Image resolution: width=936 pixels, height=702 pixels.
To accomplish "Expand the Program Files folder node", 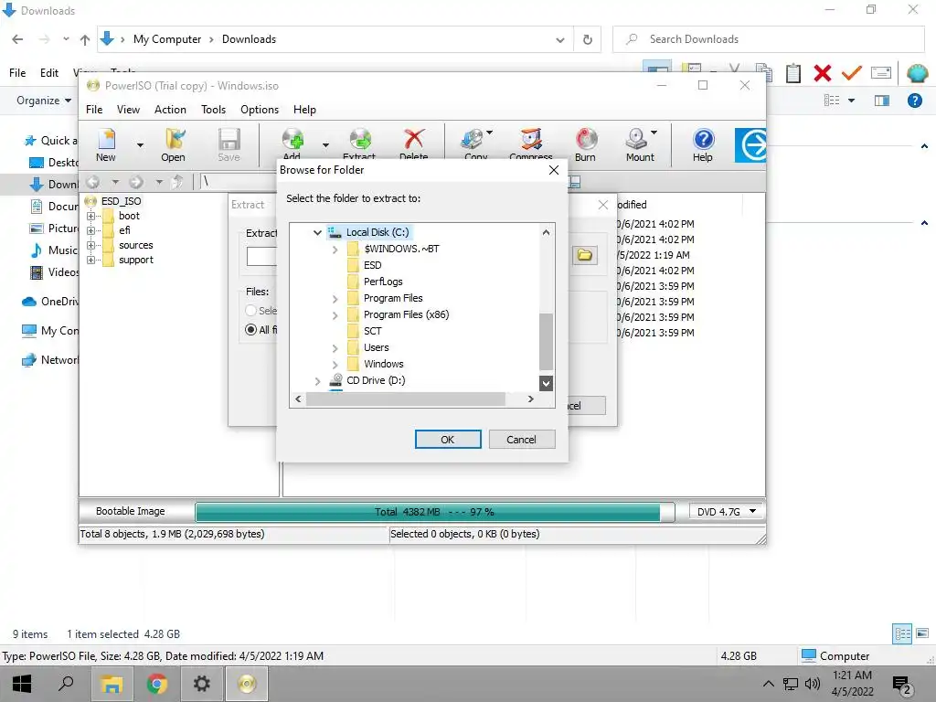I will [335, 299].
